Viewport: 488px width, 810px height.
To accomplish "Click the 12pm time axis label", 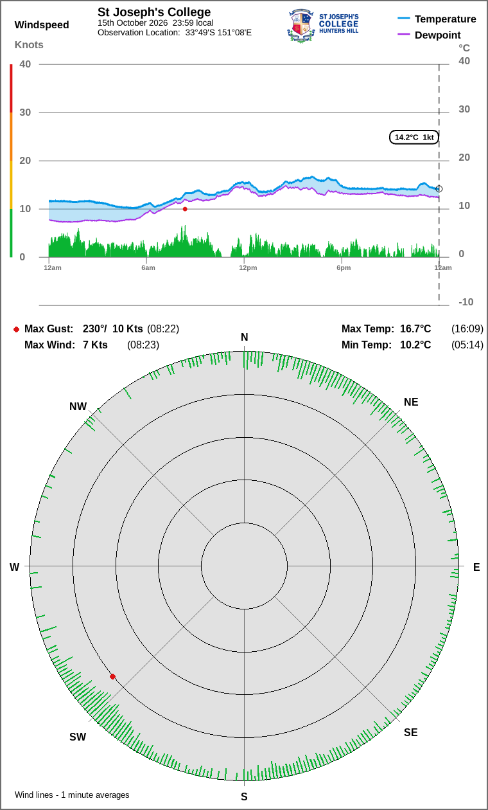I will click(248, 267).
